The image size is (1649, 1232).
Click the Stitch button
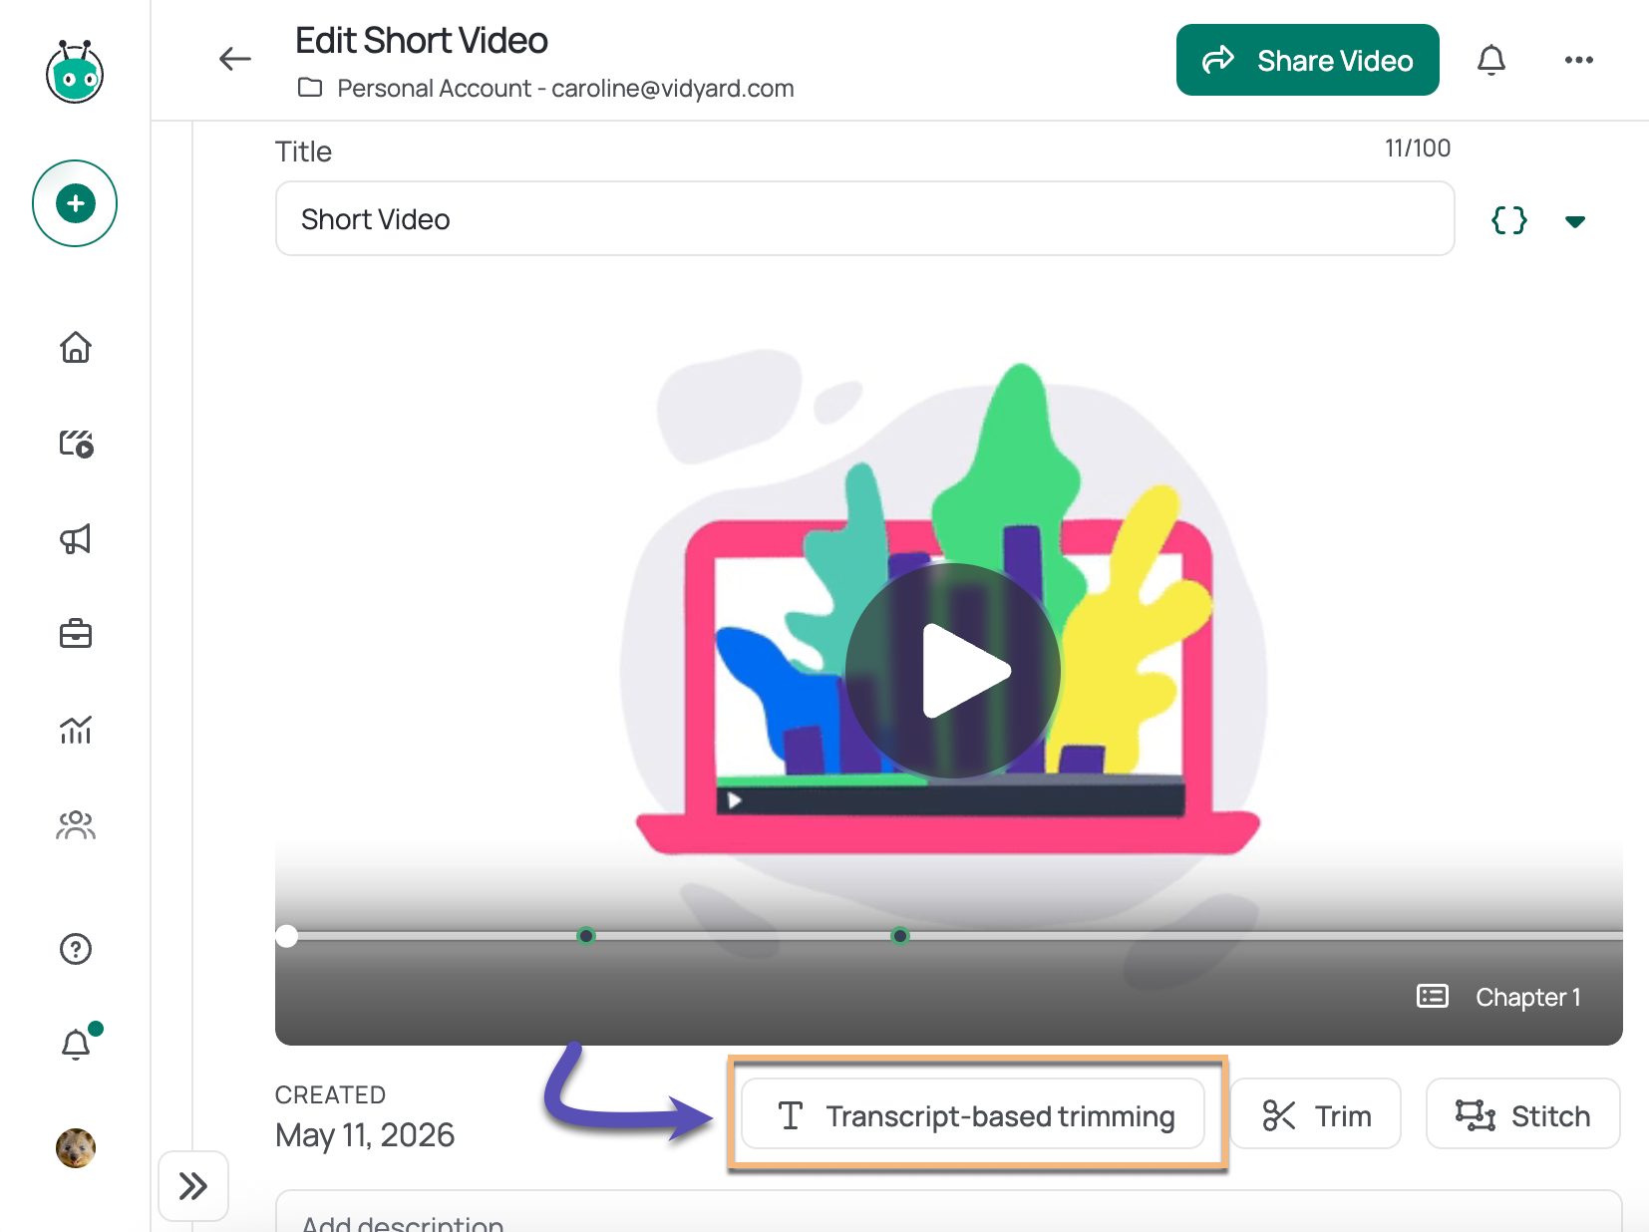[1522, 1114]
